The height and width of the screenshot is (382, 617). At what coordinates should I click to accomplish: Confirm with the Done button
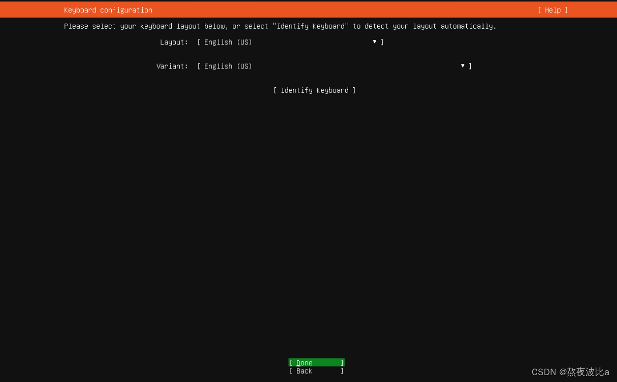point(316,363)
